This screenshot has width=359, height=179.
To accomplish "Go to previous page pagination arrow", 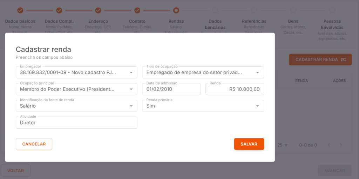I will click(329, 145).
